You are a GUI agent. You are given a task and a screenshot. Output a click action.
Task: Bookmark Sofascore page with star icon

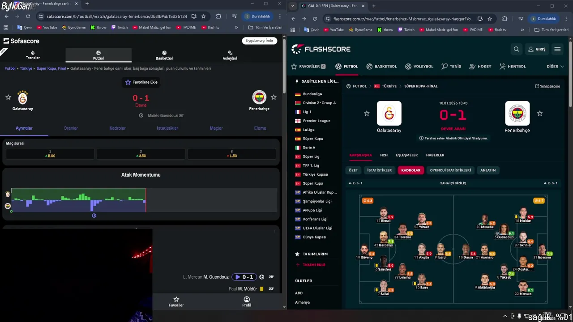click(x=203, y=17)
